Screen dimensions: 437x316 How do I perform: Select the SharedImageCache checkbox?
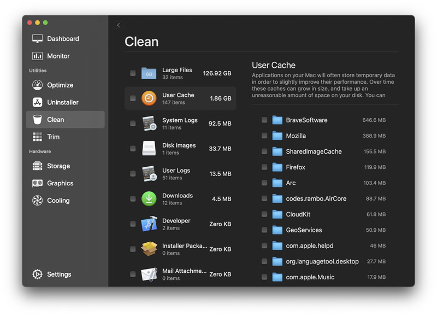264,151
